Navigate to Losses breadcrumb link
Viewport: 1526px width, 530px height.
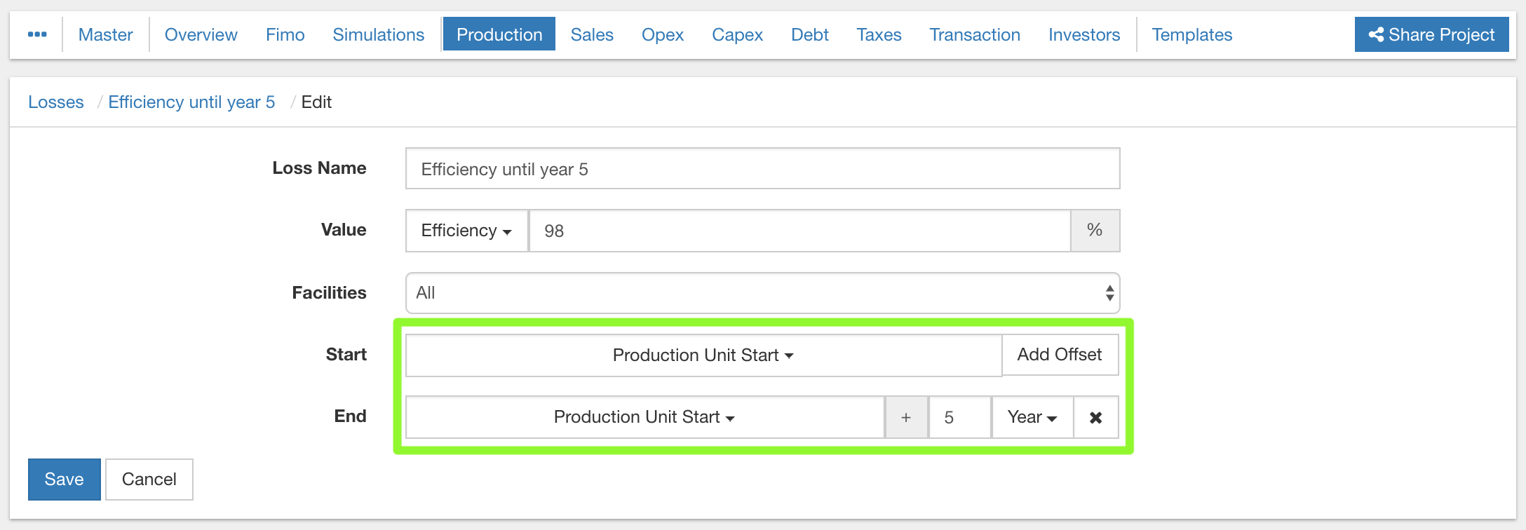tap(56, 102)
